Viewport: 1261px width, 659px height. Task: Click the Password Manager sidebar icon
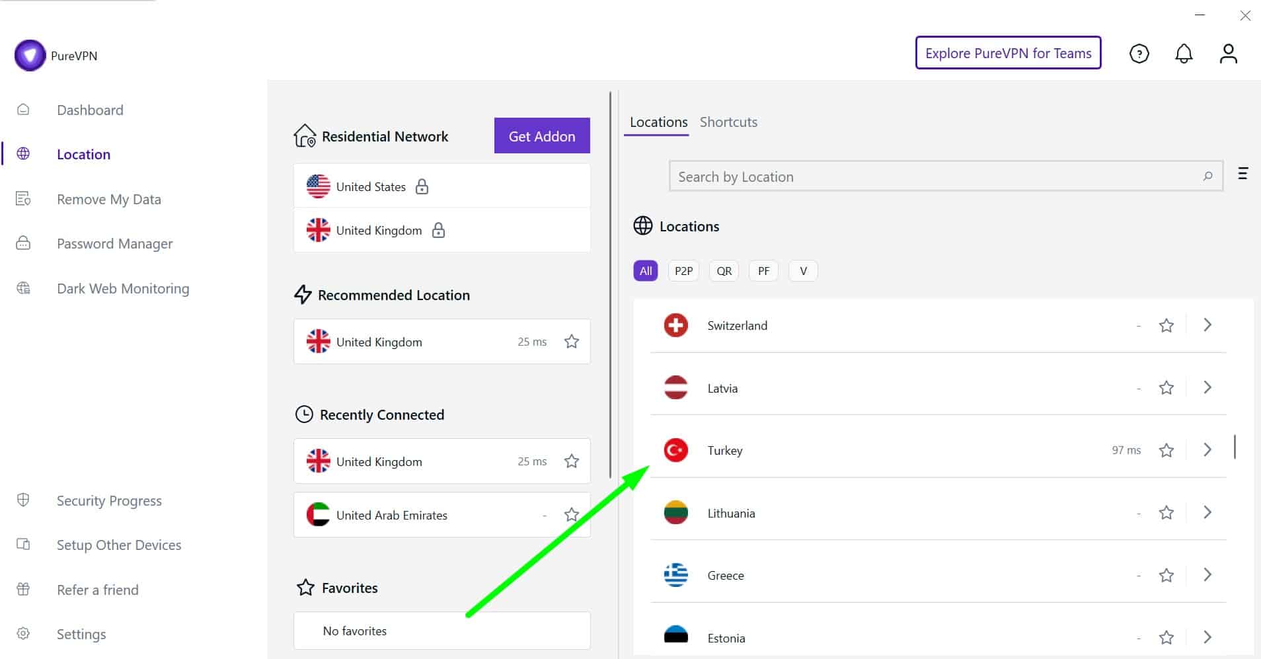click(23, 243)
